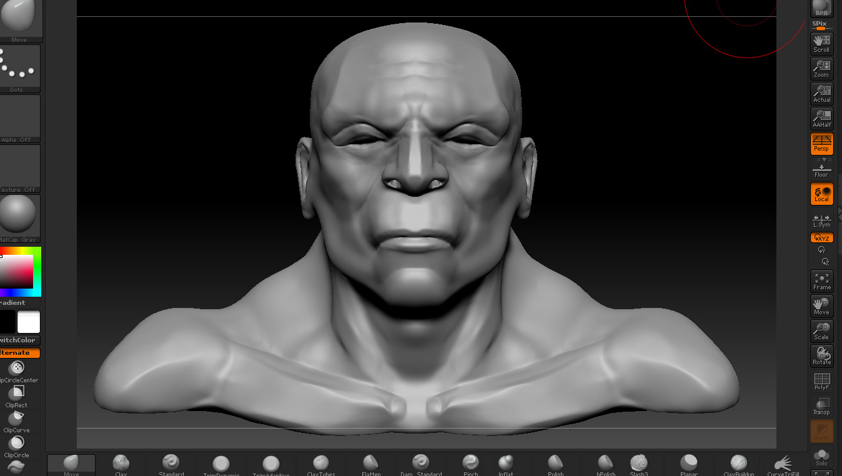This screenshot has width=842, height=476.
Task: Select the Polish brush
Action: coord(556,465)
